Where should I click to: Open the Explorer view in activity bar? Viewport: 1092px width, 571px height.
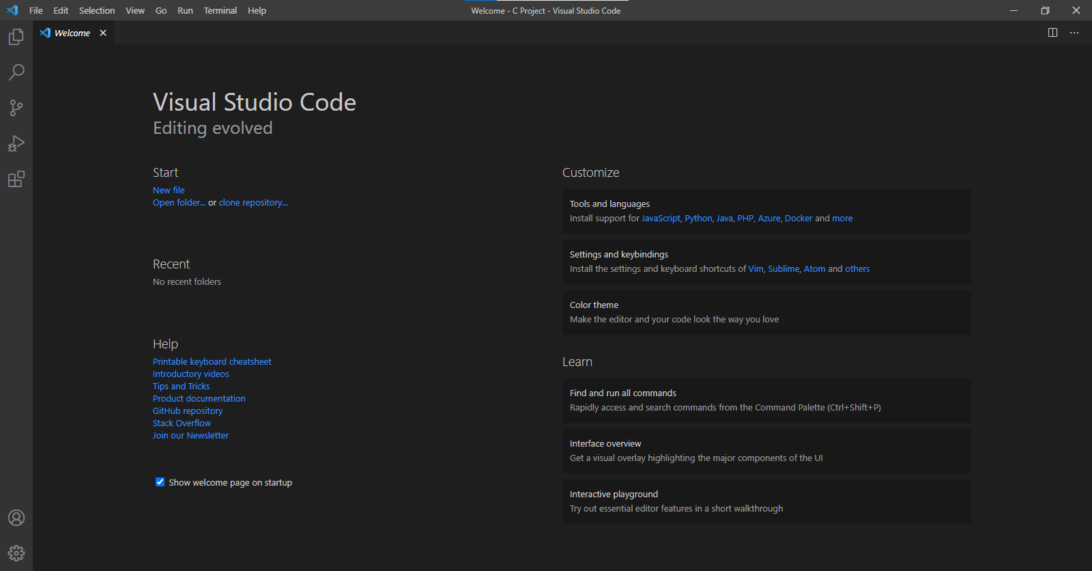16,37
